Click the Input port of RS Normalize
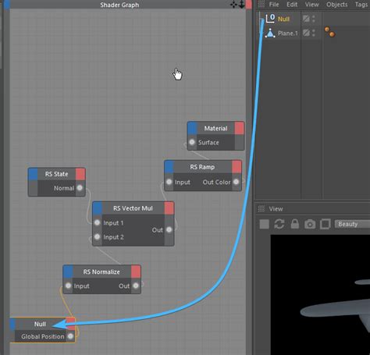 (68, 286)
